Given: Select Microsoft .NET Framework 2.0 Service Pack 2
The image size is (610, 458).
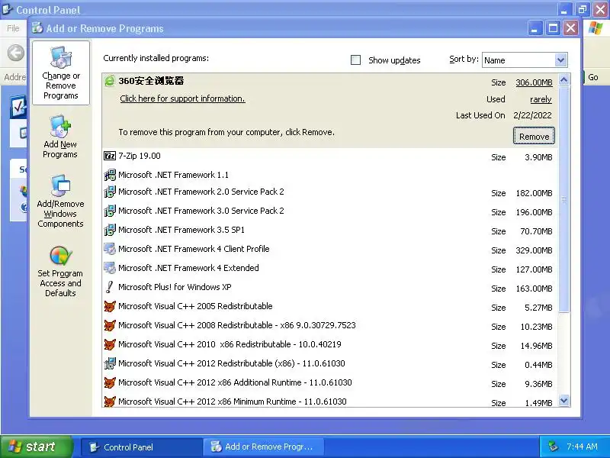Looking at the screenshot, I should [x=330, y=192].
